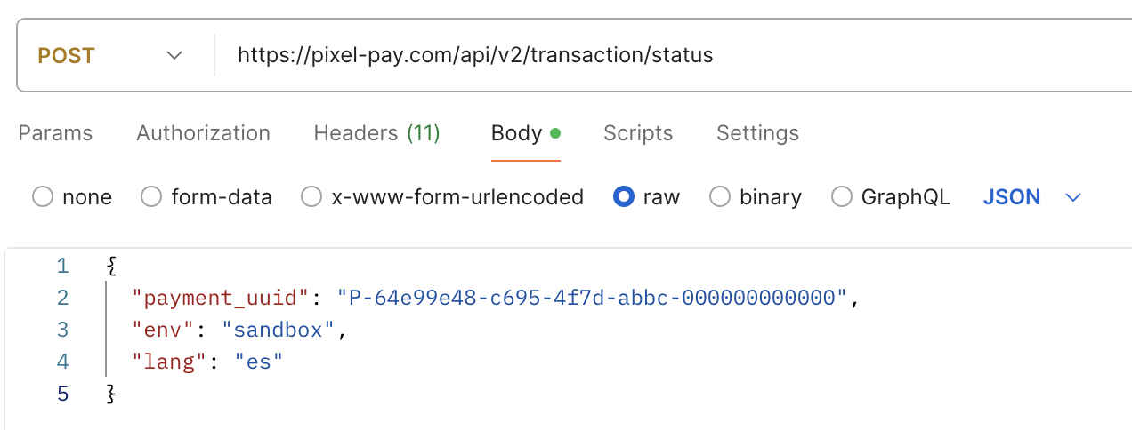1132x430 pixels.
Task: Expand the JSON format dropdown
Action: click(x=1031, y=197)
